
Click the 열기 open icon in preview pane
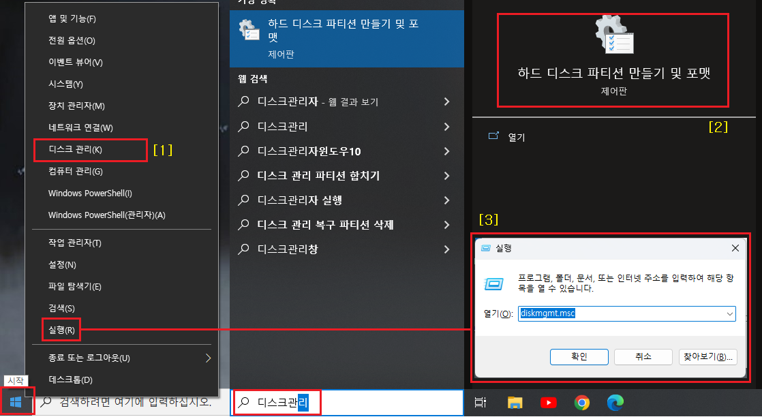493,136
